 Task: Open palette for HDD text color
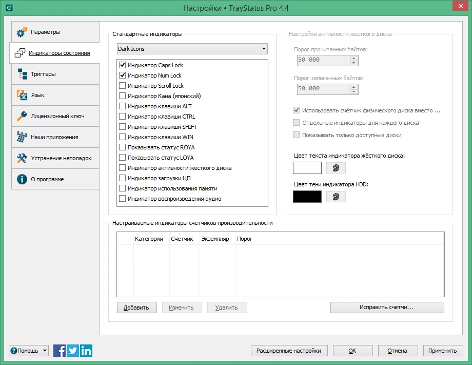point(336,168)
